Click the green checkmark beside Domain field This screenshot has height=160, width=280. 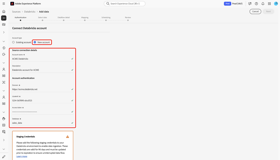tap(72, 89)
